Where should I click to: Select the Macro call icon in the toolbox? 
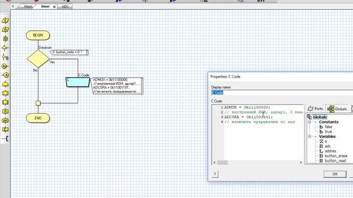click(5, 93)
